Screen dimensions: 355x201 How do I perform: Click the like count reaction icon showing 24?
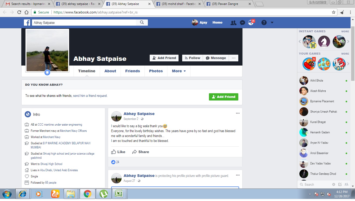point(113,162)
